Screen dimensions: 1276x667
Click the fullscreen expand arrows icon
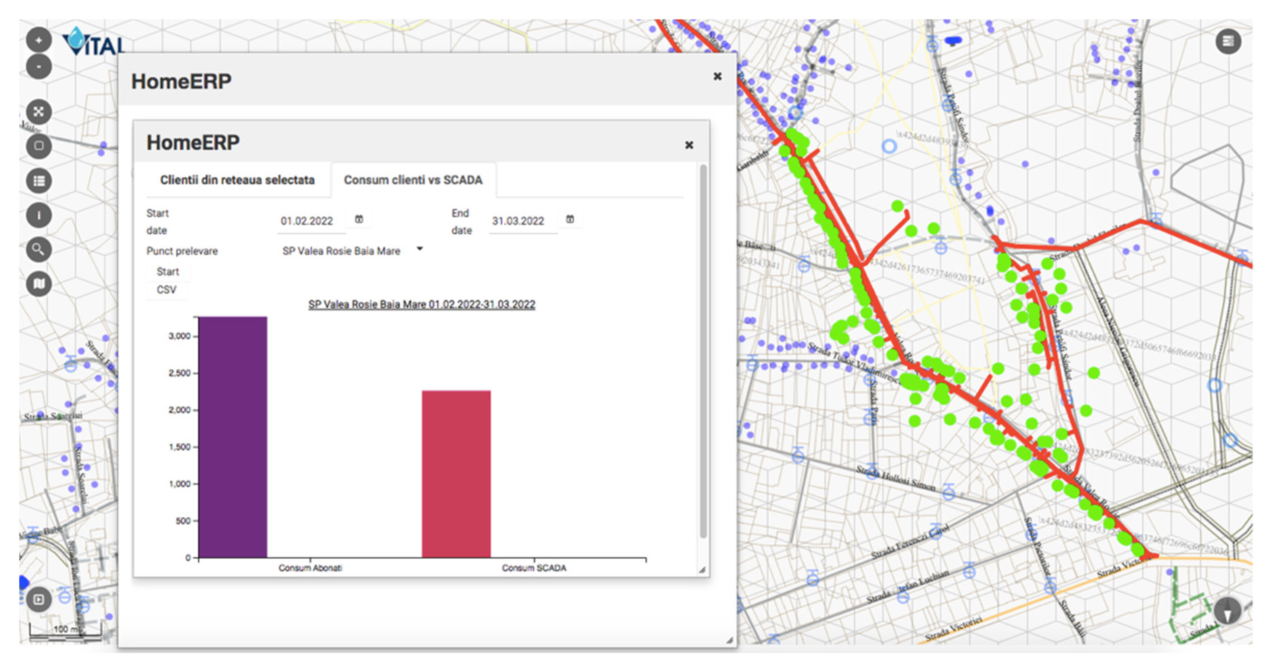pyautogui.click(x=39, y=111)
